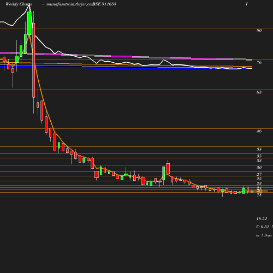Click the munafasutra website watermark text
This screenshot has height=273, width=273.
point(70,4)
